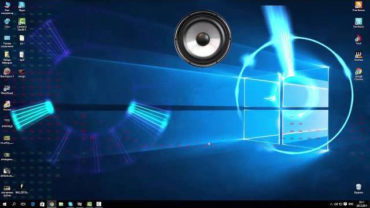This screenshot has width=370, height=208.
Task: Open the mp3 file on the desktop
Action: 22,56
